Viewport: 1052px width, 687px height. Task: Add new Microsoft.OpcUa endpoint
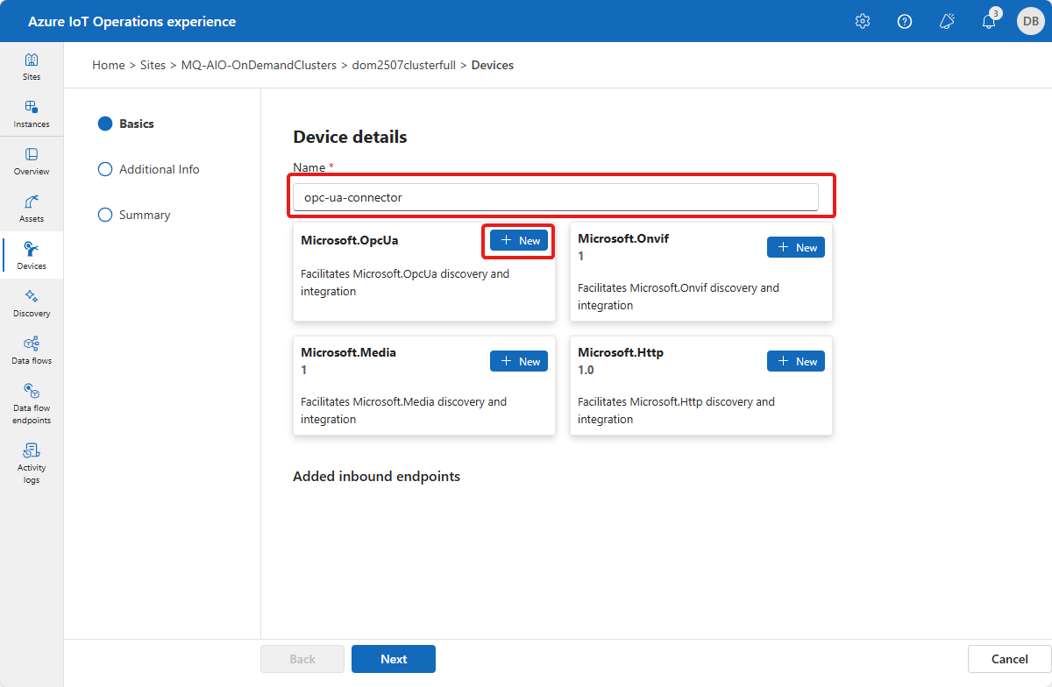coord(519,240)
